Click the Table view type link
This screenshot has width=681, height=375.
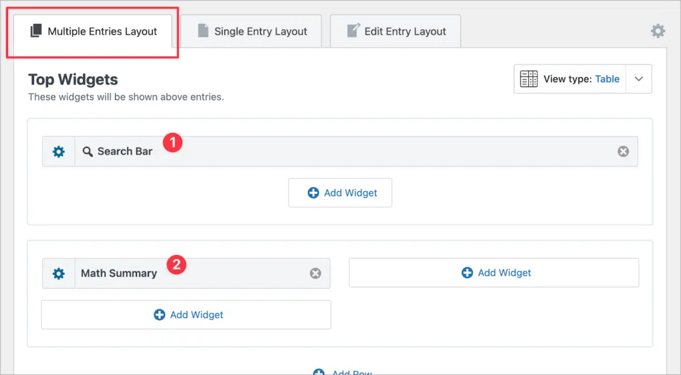click(x=607, y=79)
